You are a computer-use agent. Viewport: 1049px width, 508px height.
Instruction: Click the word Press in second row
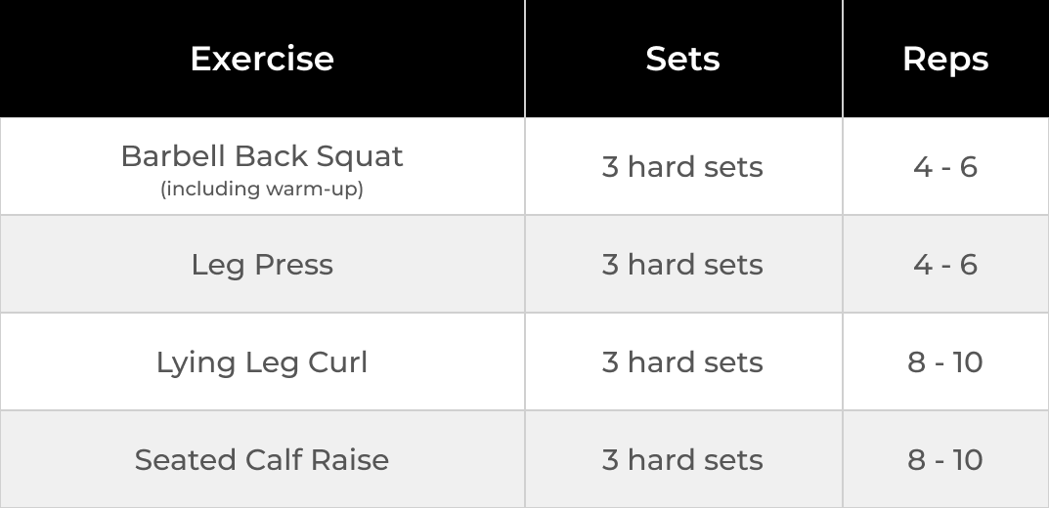[293, 264]
